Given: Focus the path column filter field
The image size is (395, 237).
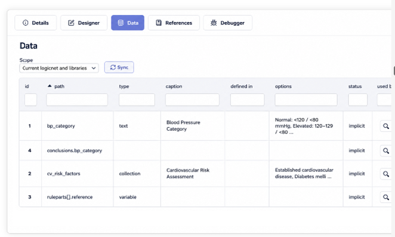Looking at the screenshot, I should pyautogui.click(x=77, y=100).
